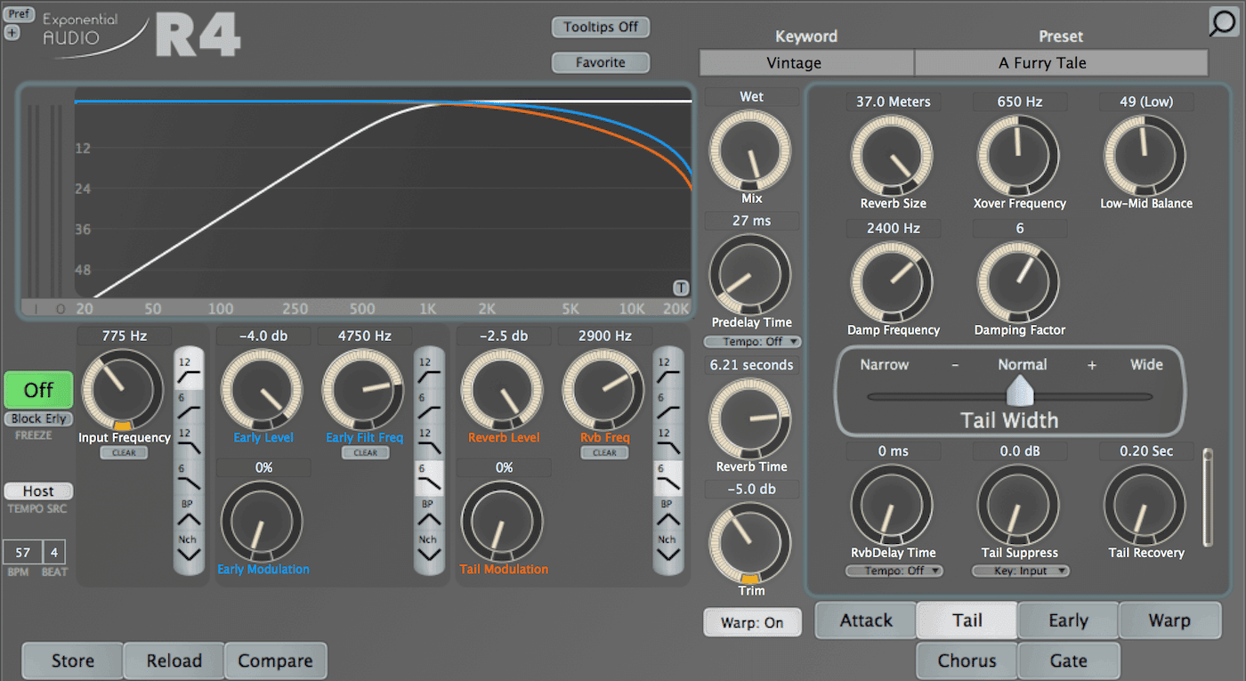Clear the Input Frequency filter
Image resolution: width=1246 pixels, height=681 pixels.
pyautogui.click(x=124, y=453)
